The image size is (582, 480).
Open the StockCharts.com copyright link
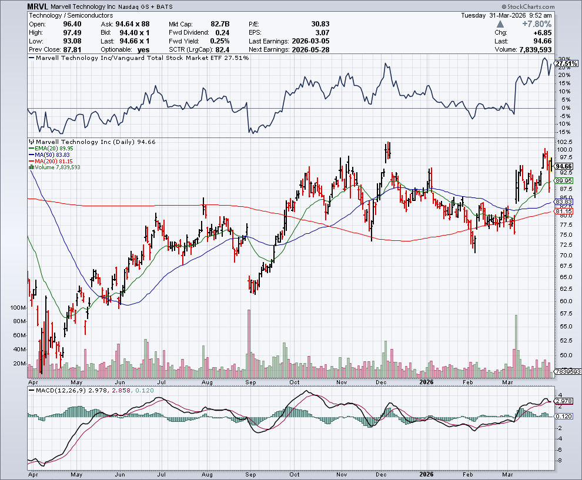coord(527,7)
